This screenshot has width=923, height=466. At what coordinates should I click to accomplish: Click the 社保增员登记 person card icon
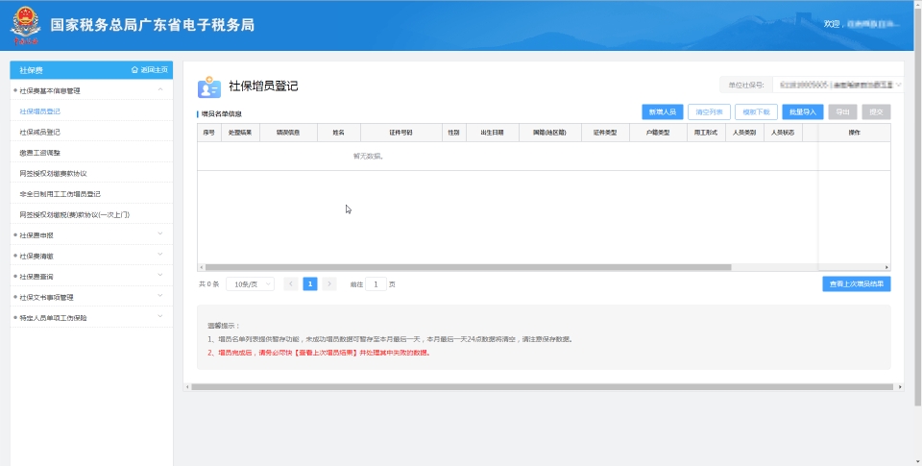pos(208,86)
